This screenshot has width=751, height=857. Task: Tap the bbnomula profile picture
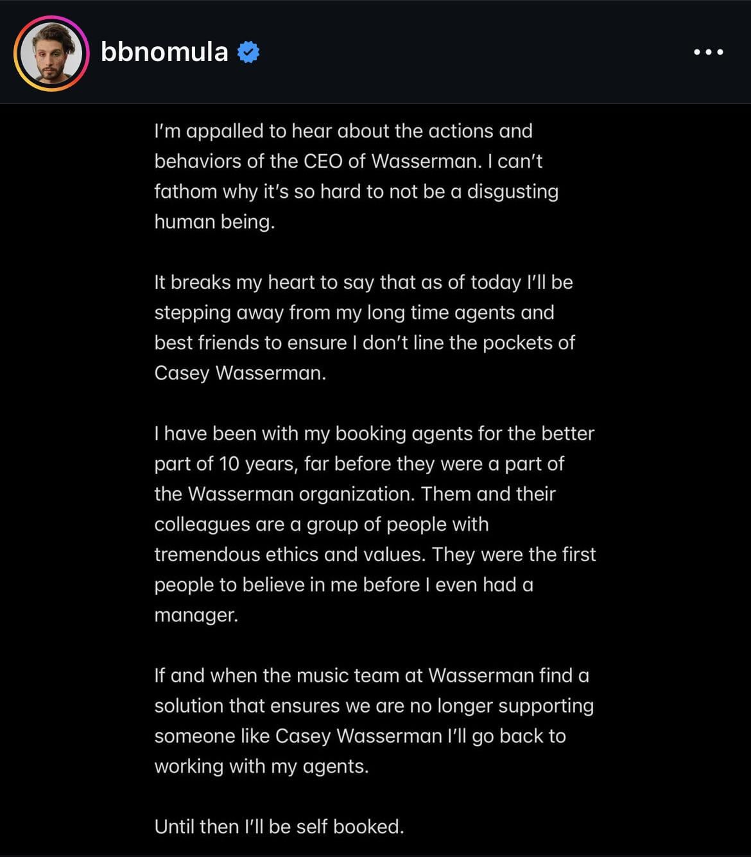pos(51,53)
